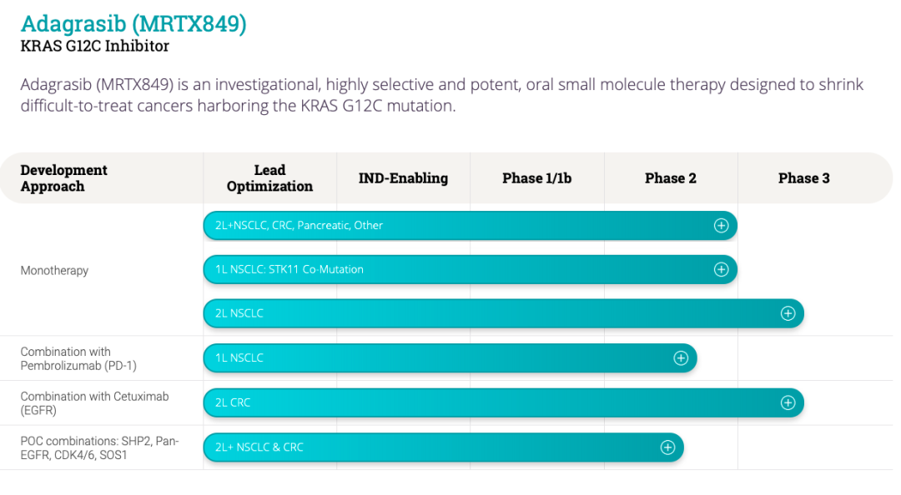Image resolution: width=901 pixels, height=495 pixels.
Task: Click the 2L+ NSCLC & CRC bar label
Action: pos(259,447)
